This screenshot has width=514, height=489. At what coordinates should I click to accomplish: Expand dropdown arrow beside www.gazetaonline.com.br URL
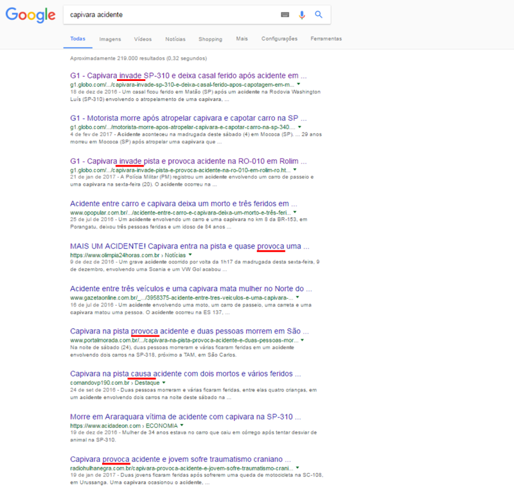point(297,298)
